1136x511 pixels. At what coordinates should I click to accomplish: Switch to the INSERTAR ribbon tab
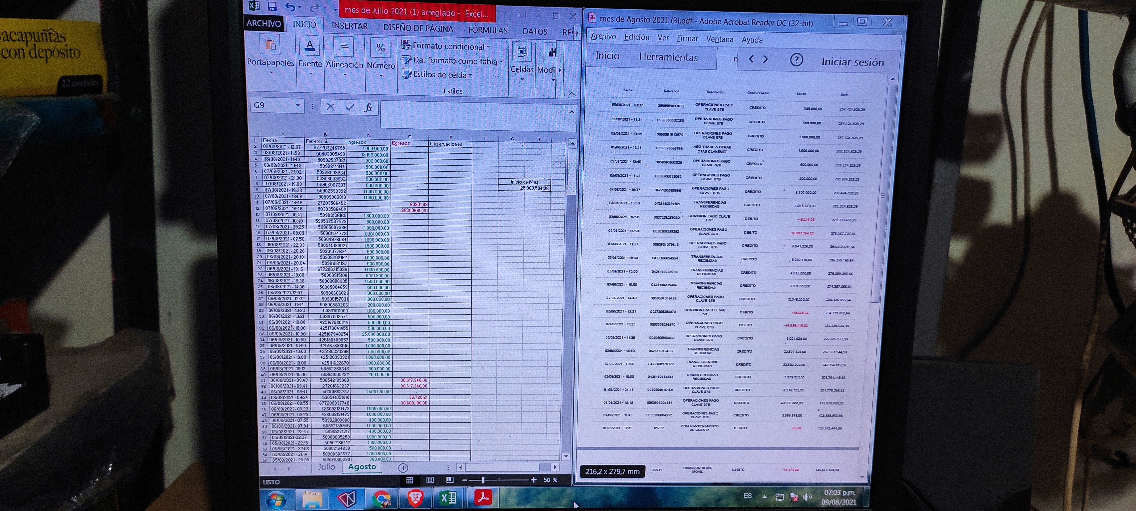[x=349, y=26]
